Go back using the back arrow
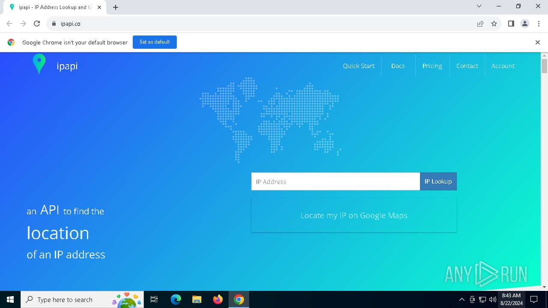Screen dimensions: 548x308 tap(9, 24)
